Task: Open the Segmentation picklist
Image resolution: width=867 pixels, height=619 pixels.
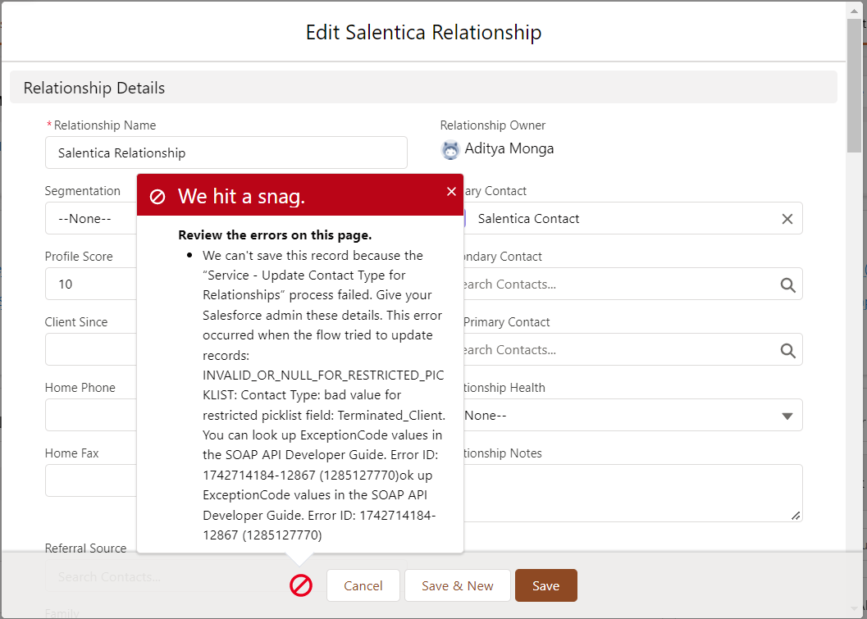Action: tap(91, 218)
